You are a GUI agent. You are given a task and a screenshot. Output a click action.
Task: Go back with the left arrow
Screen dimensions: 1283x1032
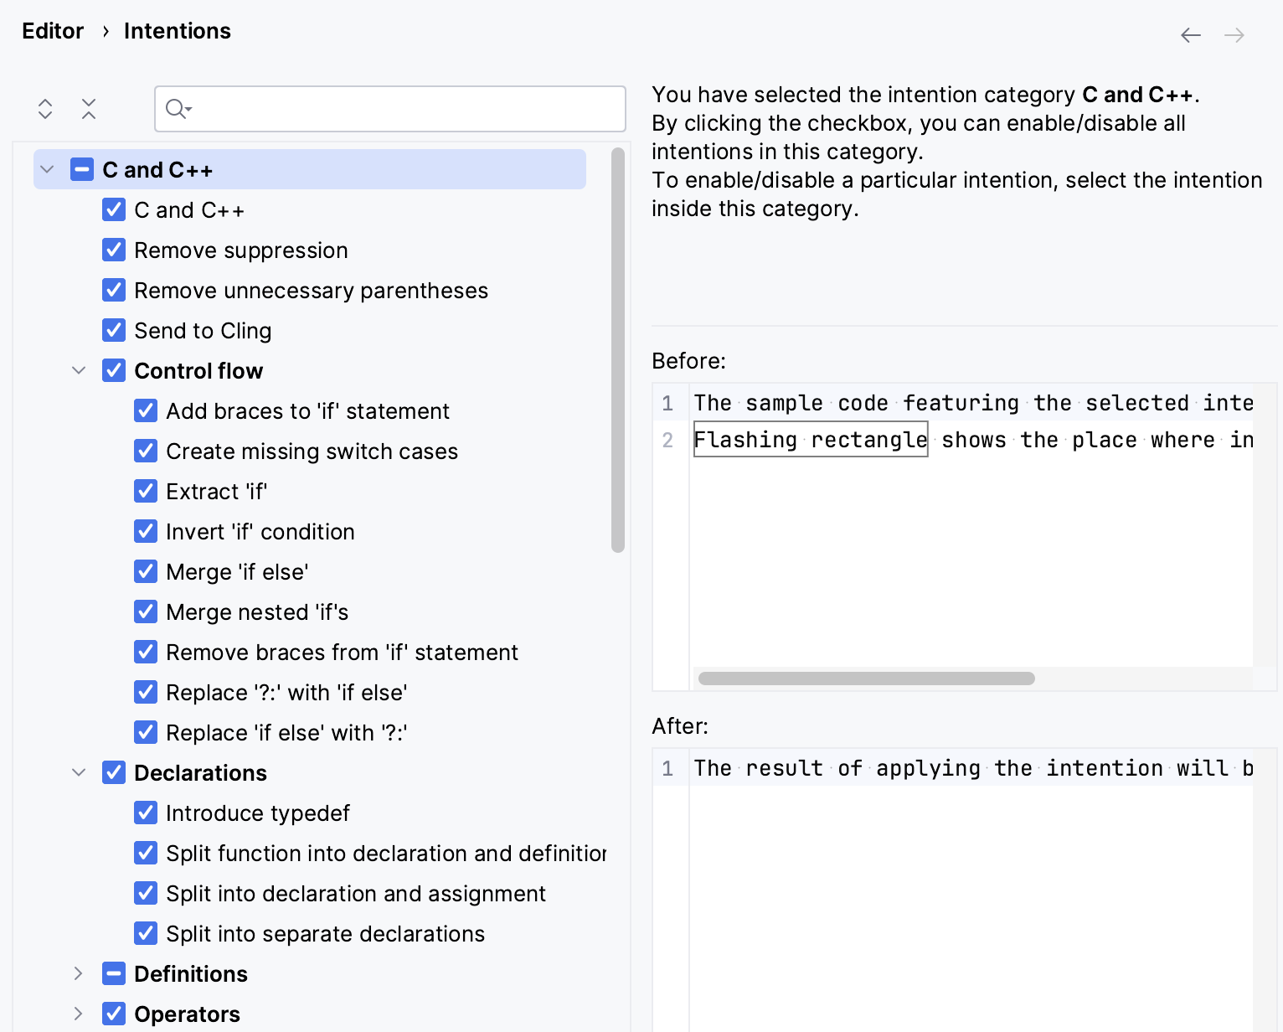(x=1190, y=35)
